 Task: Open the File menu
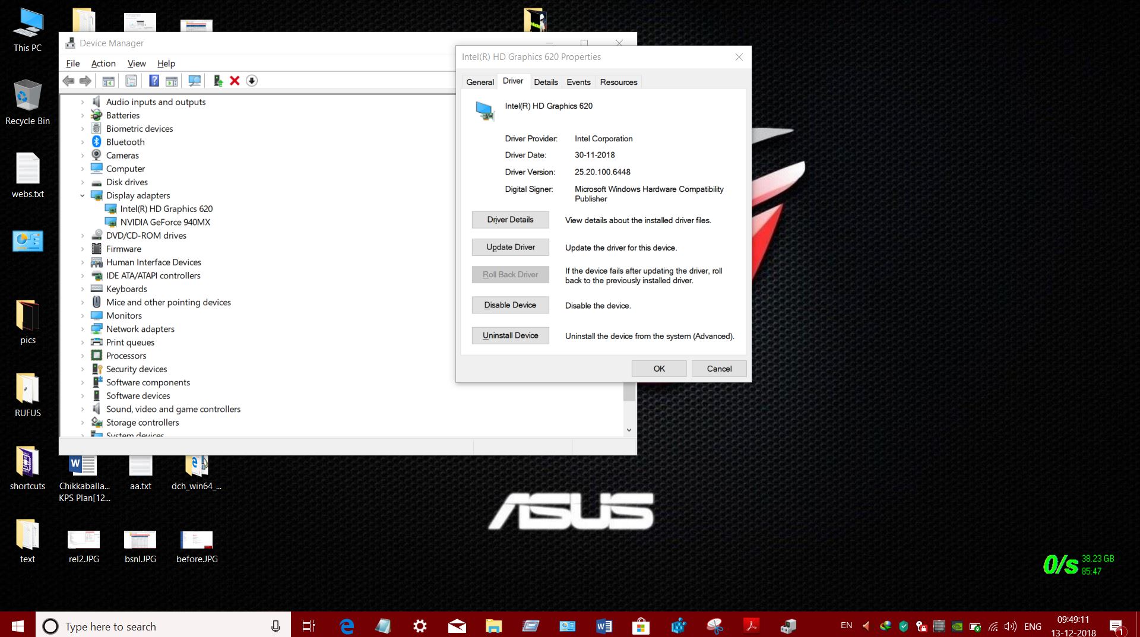[x=73, y=64]
